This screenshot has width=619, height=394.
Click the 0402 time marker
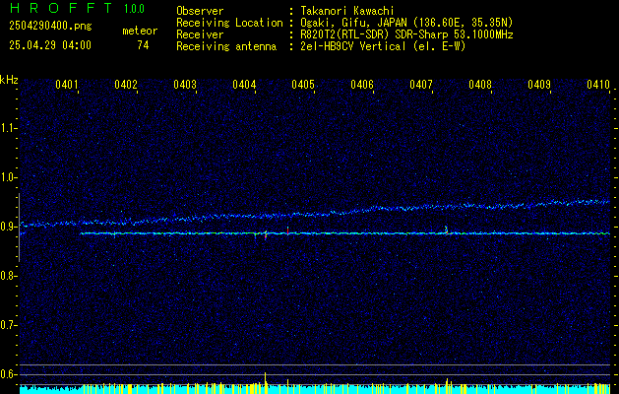pyautogui.click(x=126, y=85)
